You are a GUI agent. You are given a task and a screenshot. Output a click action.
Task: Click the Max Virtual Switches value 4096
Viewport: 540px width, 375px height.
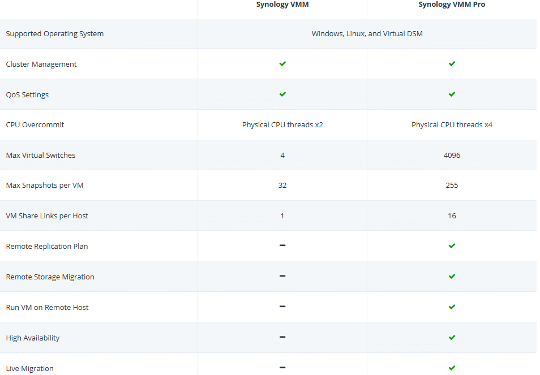tap(452, 155)
